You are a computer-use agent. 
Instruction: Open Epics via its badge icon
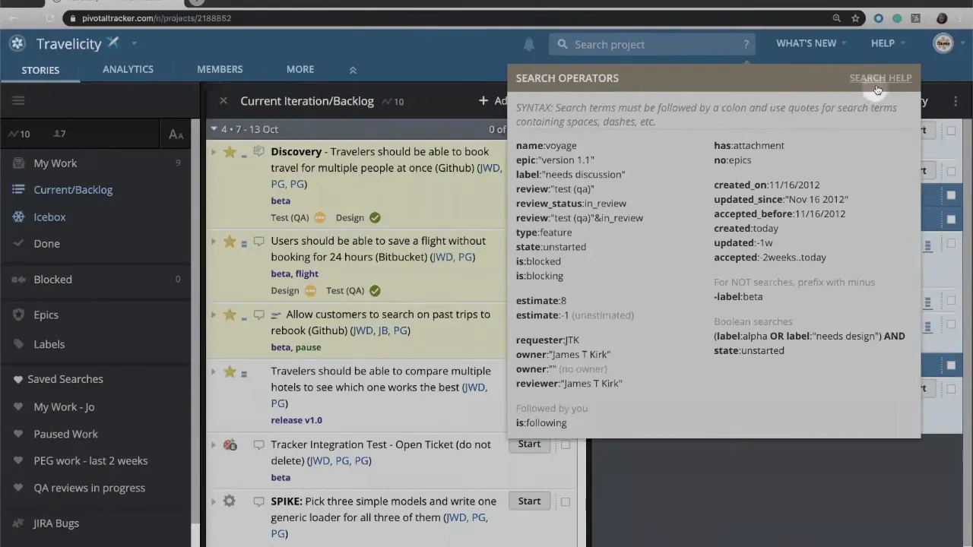[17, 315]
